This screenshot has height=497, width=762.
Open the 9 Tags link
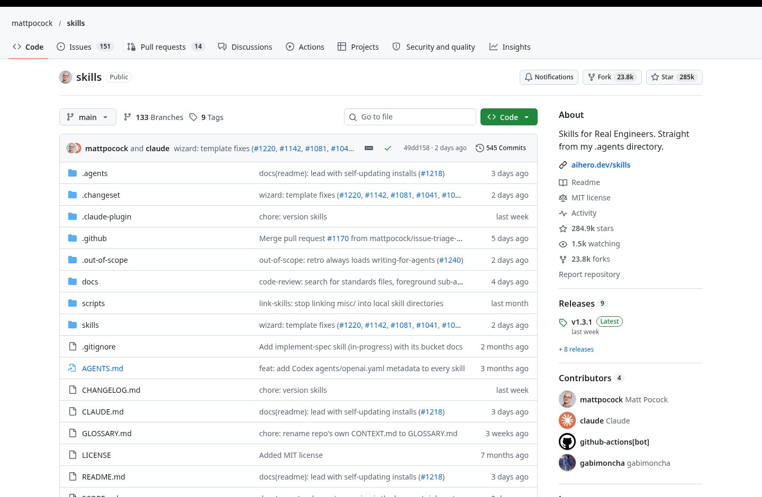207,117
